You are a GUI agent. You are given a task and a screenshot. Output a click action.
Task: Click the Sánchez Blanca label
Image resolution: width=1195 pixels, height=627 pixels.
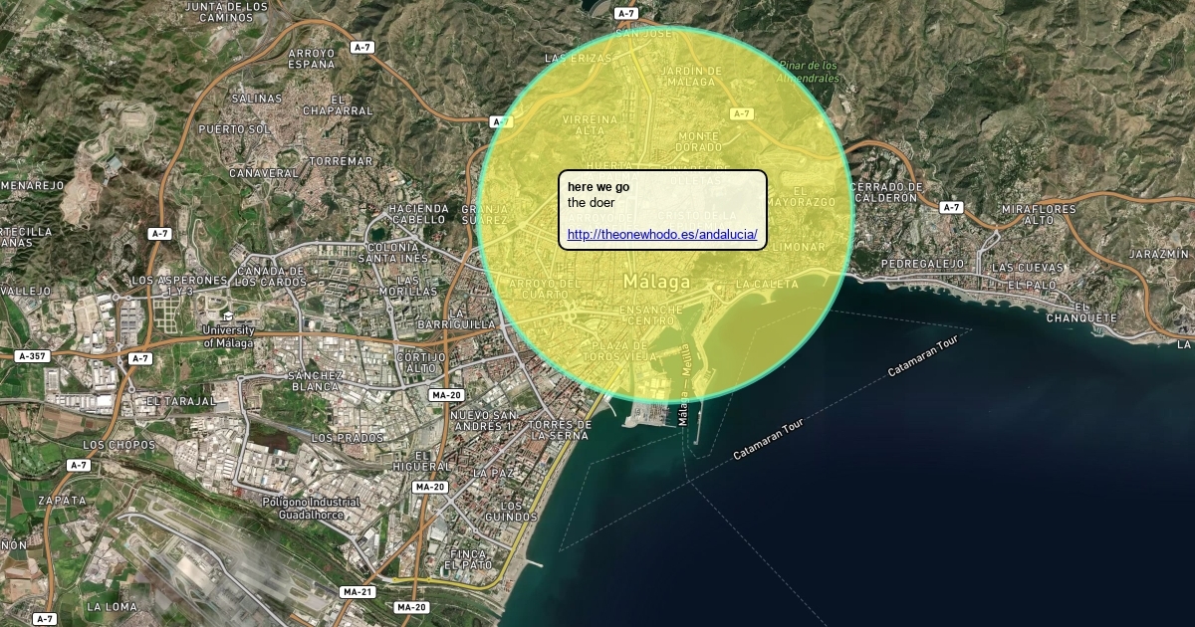315,380
